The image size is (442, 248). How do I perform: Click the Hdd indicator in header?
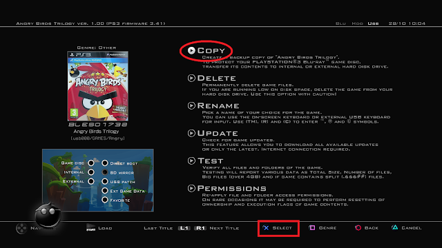pyautogui.click(x=358, y=23)
